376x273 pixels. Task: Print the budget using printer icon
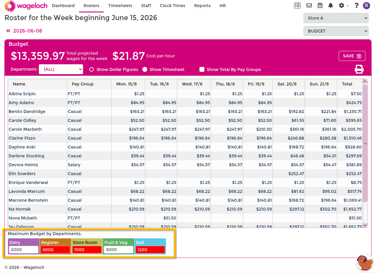coord(359,69)
